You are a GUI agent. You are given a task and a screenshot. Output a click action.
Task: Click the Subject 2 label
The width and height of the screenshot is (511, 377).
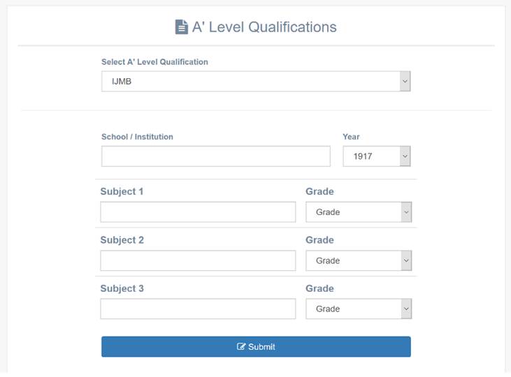click(x=122, y=240)
